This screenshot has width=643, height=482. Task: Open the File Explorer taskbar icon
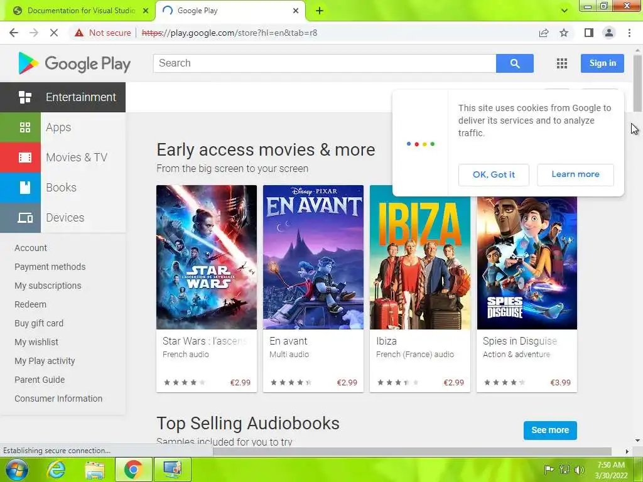pos(95,469)
